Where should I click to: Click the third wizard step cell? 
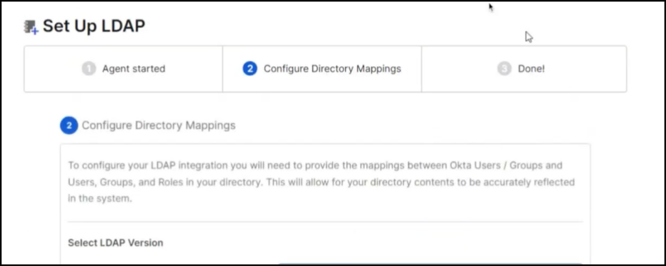(x=524, y=69)
